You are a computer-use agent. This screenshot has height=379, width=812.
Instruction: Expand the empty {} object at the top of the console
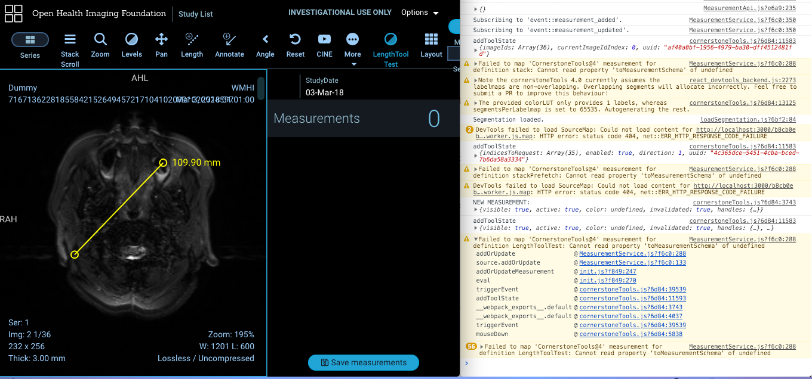click(x=476, y=9)
